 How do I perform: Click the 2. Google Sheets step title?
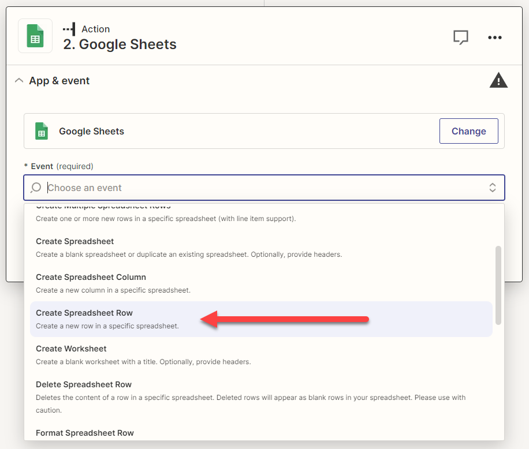point(120,44)
